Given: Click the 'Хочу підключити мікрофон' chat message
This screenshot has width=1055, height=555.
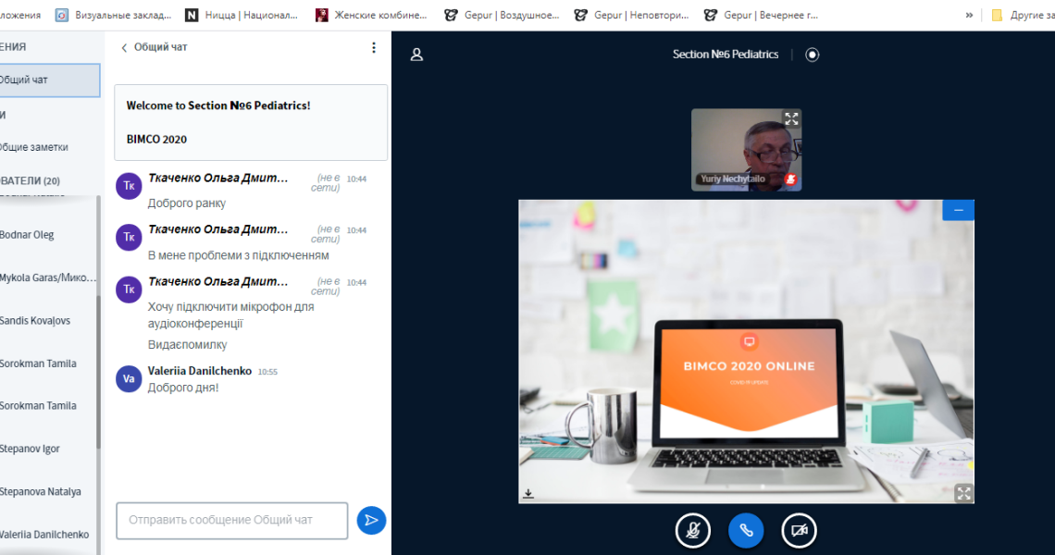Looking at the screenshot, I should pos(230,314).
